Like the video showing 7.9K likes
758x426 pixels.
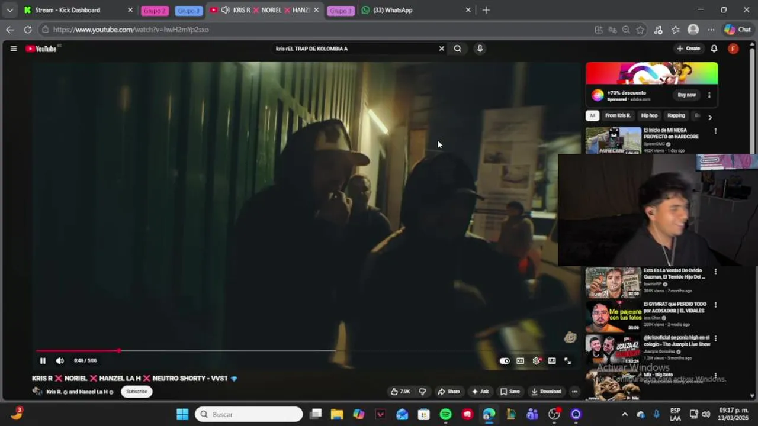tap(400, 392)
